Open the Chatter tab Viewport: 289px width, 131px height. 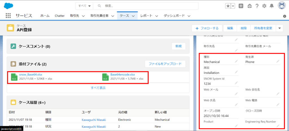(60, 16)
